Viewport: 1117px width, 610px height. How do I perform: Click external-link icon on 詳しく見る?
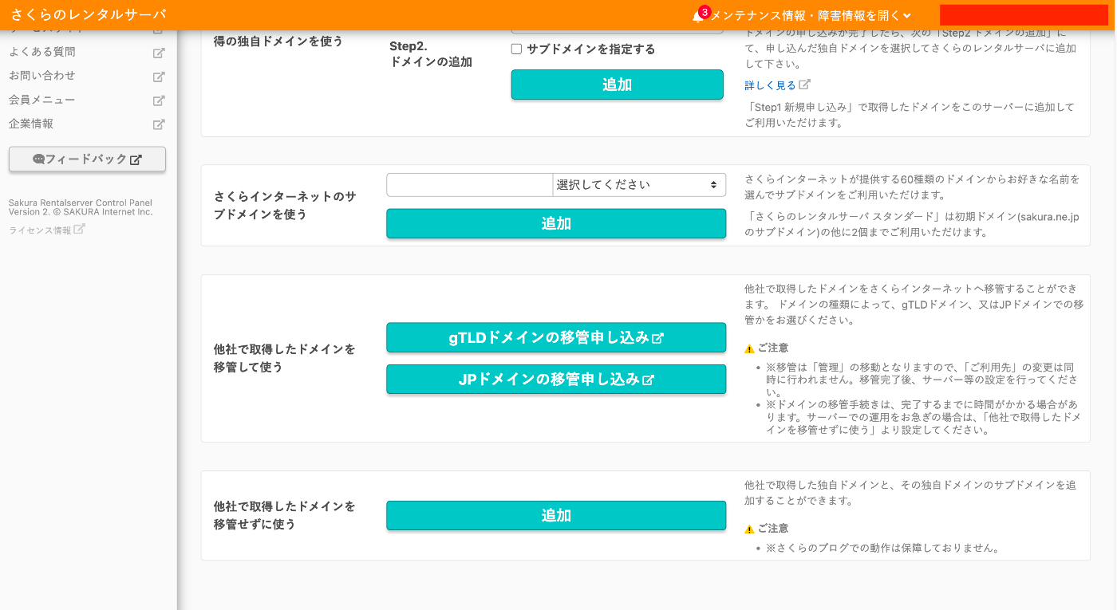[x=805, y=83]
